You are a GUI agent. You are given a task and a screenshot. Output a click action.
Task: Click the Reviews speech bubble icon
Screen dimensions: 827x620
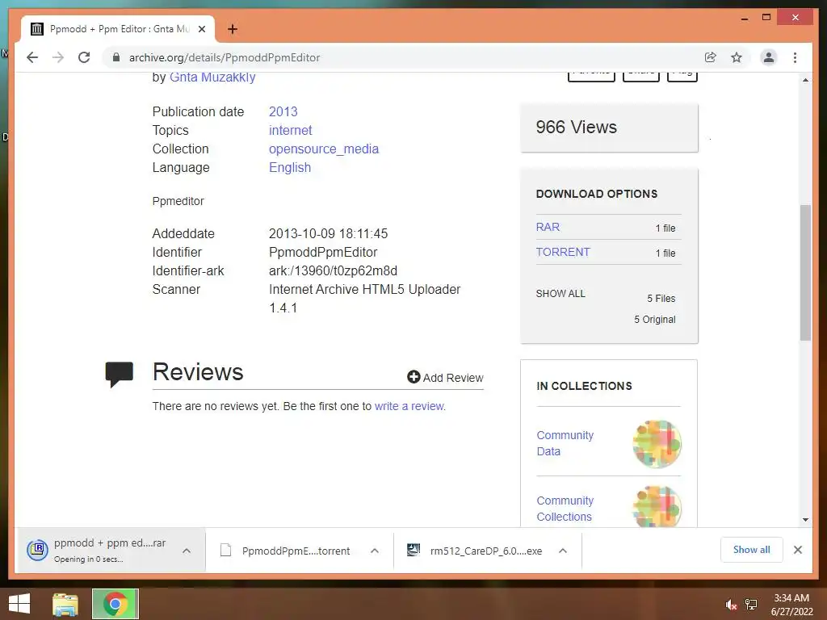[120, 374]
